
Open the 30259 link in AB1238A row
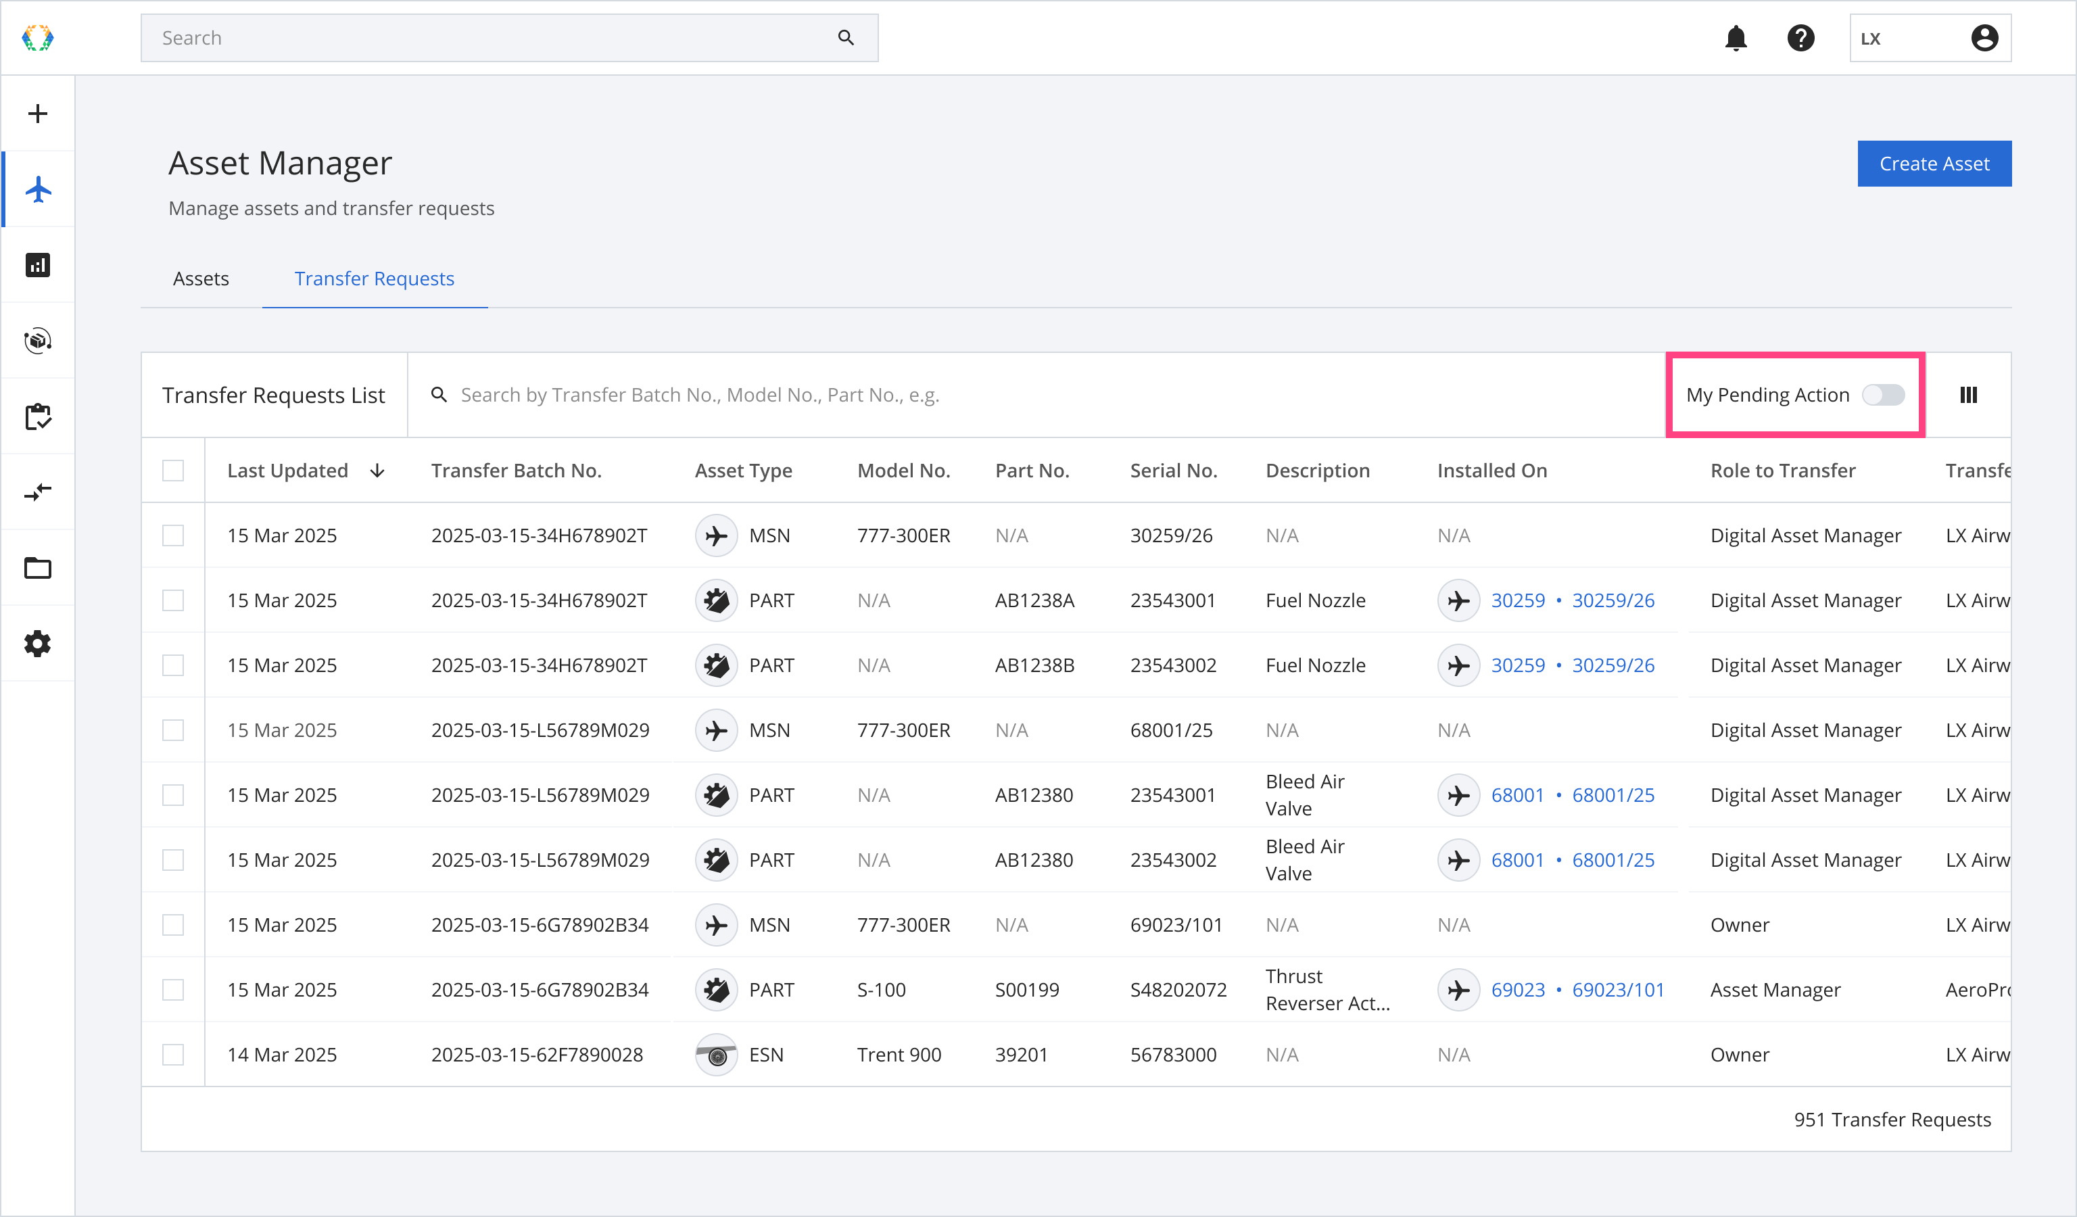point(1517,600)
